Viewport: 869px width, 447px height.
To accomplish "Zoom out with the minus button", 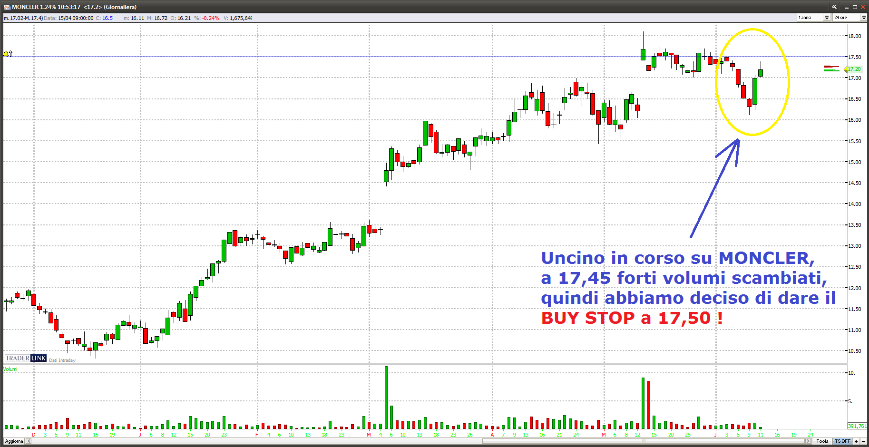I will click(x=863, y=441).
